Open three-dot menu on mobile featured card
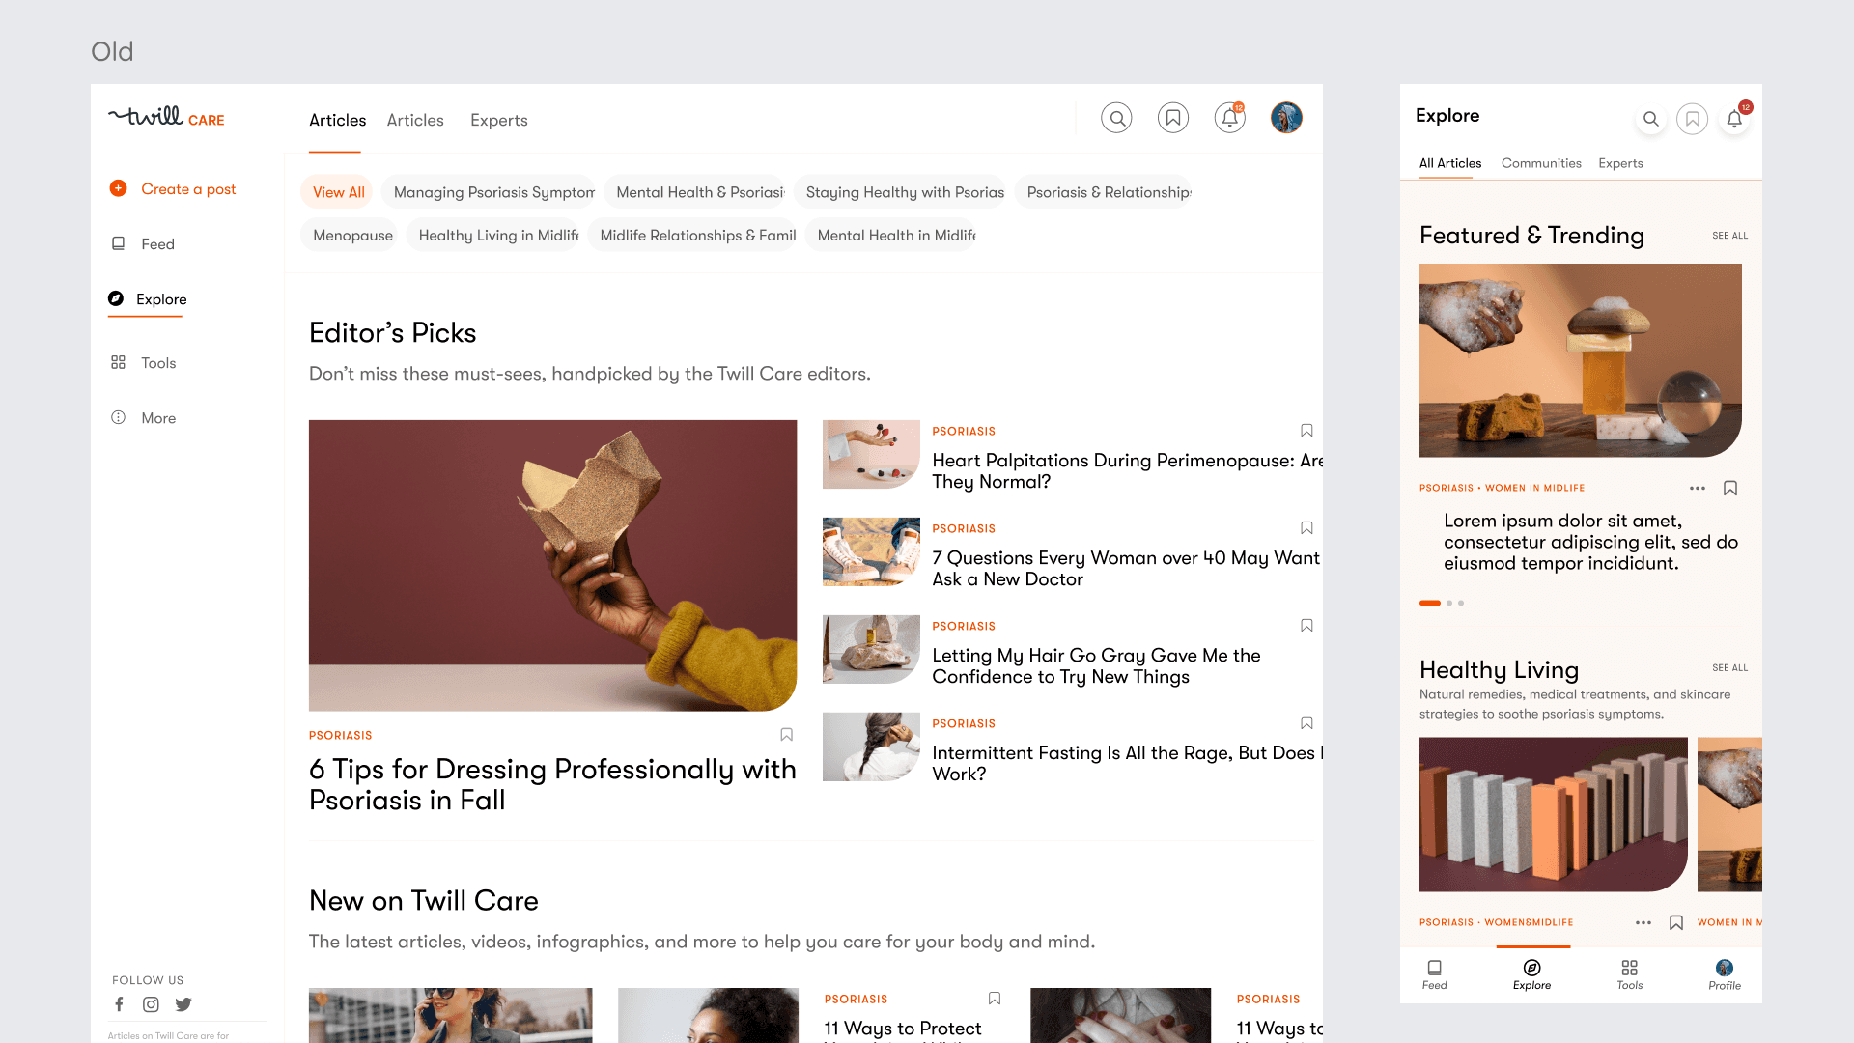 point(1697,489)
